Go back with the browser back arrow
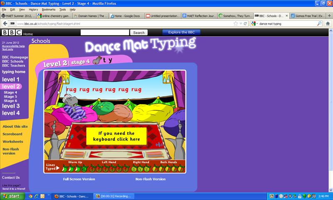Viewport: 333px width, 200px height. (x=5, y=24)
